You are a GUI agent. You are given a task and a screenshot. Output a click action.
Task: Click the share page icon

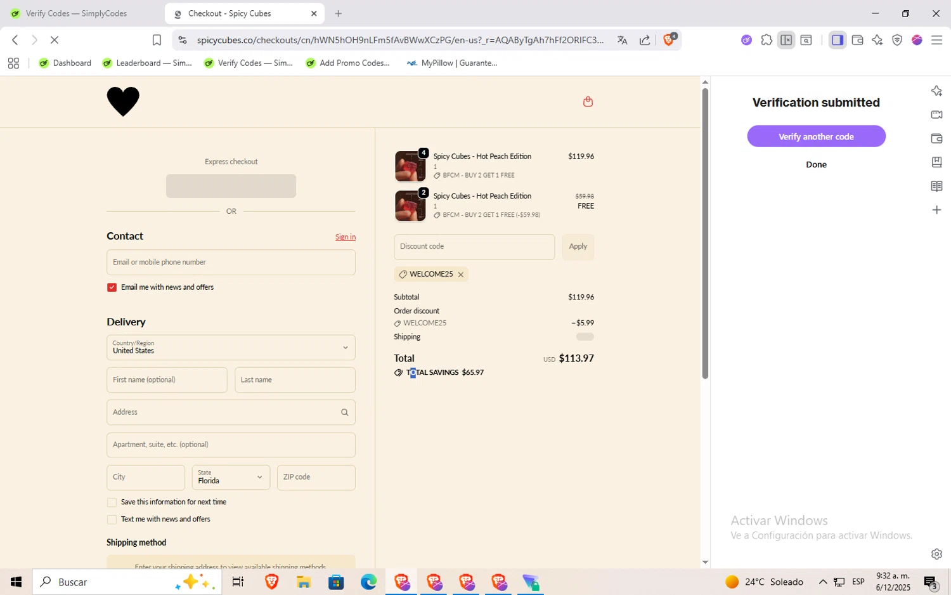point(645,40)
